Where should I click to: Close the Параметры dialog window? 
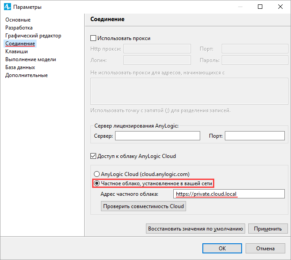[x=280, y=7]
